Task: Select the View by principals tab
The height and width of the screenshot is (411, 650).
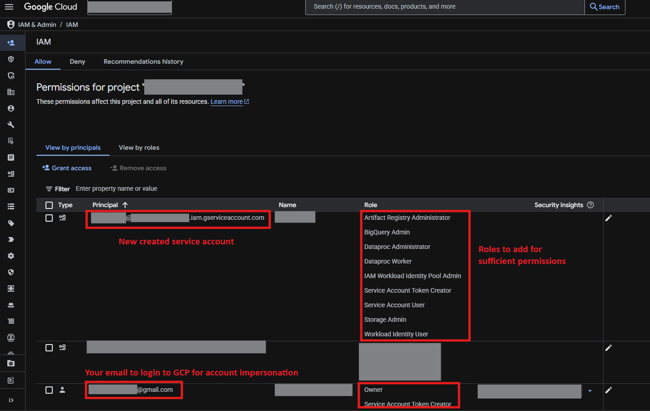Action: [73, 147]
